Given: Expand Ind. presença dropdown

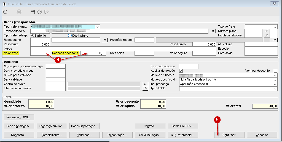Looking at the screenshot, I should click(275, 84).
